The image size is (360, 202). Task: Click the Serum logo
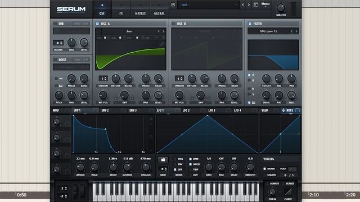tap(71, 10)
